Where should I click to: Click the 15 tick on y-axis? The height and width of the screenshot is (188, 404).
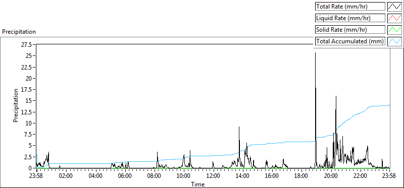[x=29, y=101]
